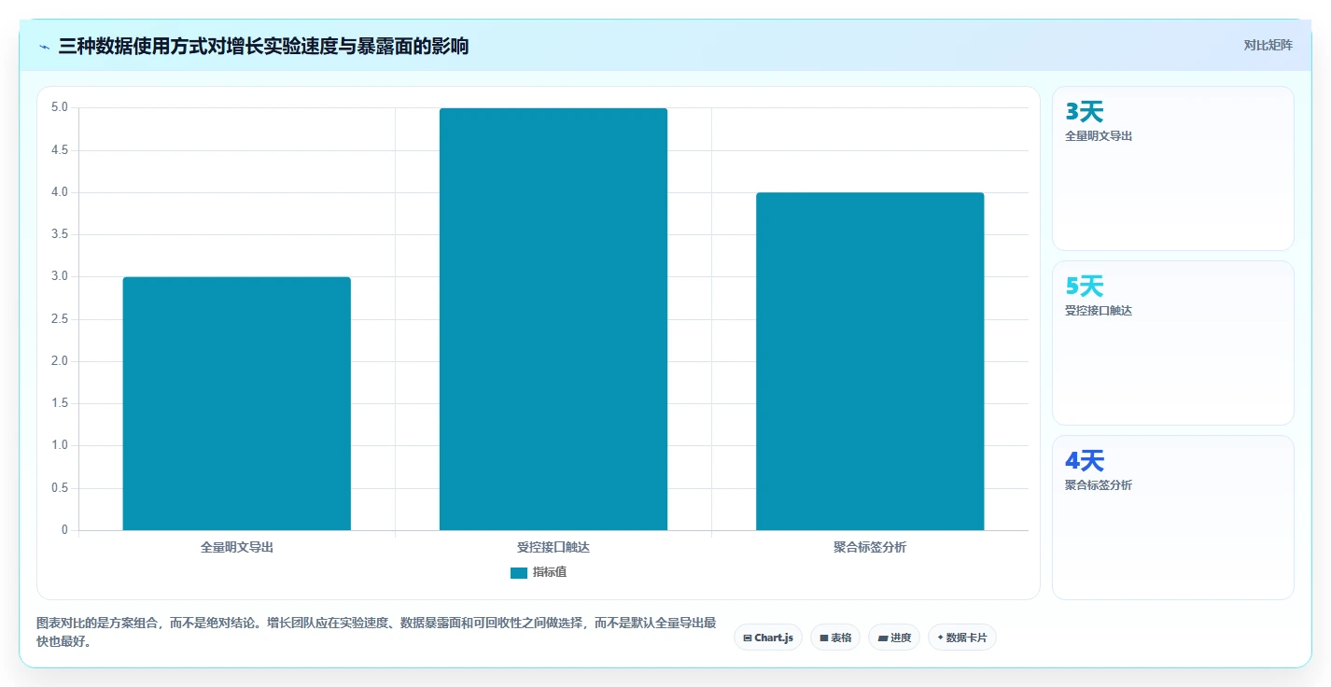Viewport: 1331px width, 687px height.
Task: Open the 4天 聚合标签分析 card
Action: point(1173,517)
